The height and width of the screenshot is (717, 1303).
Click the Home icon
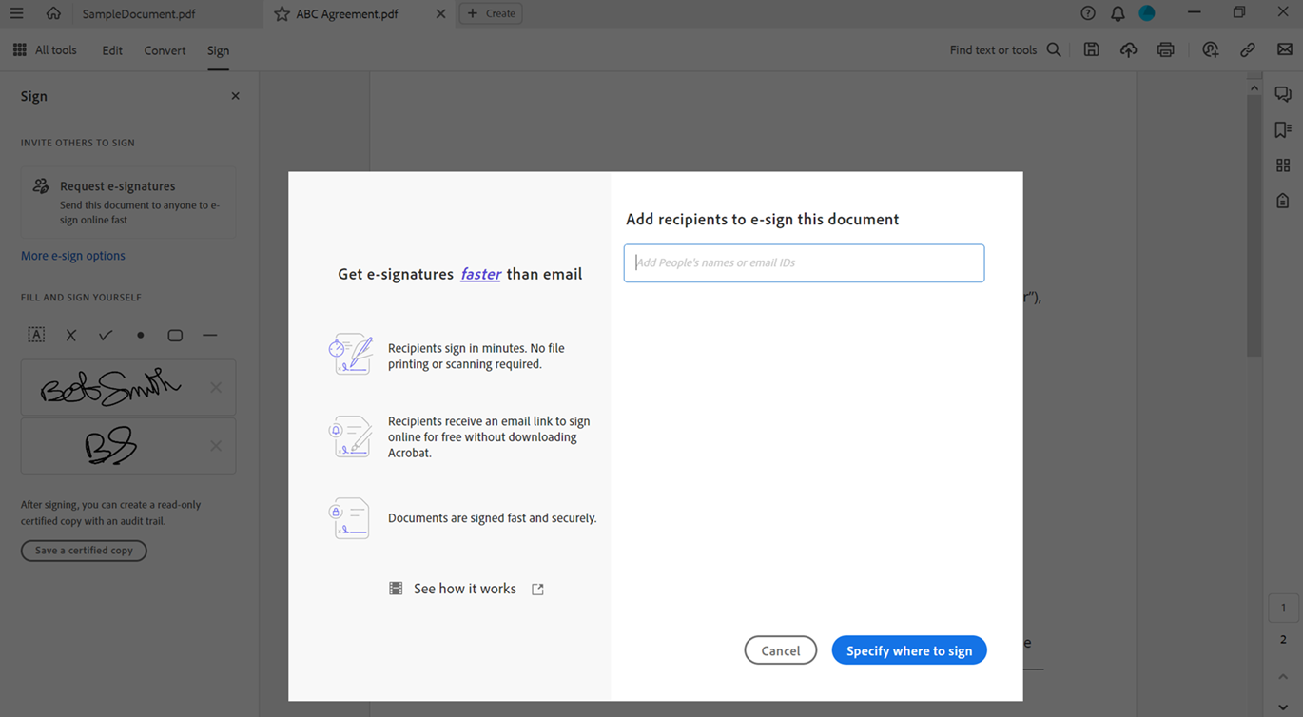click(x=53, y=13)
